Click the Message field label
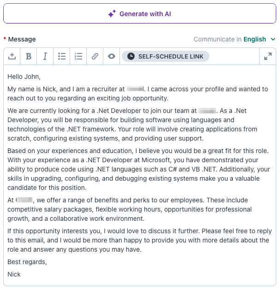The width and height of the screenshot is (279, 289). point(22,39)
